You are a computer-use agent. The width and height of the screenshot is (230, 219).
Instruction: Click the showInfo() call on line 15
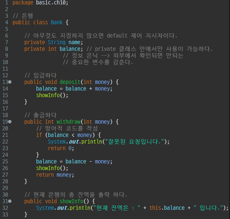(52, 95)
